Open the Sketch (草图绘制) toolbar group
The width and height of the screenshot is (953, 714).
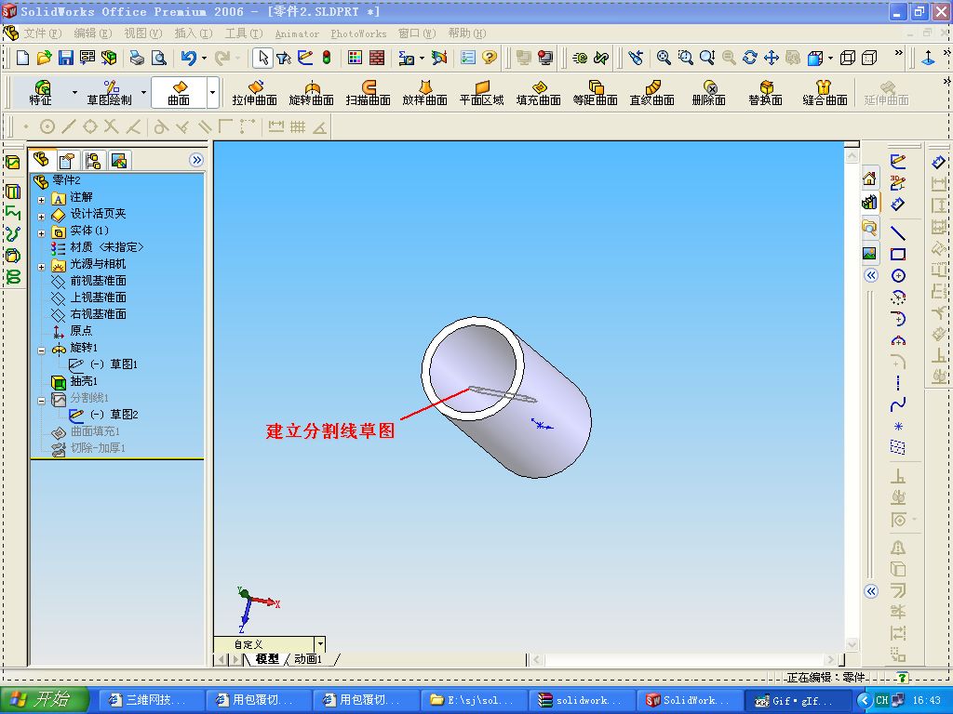pos(110,93)
